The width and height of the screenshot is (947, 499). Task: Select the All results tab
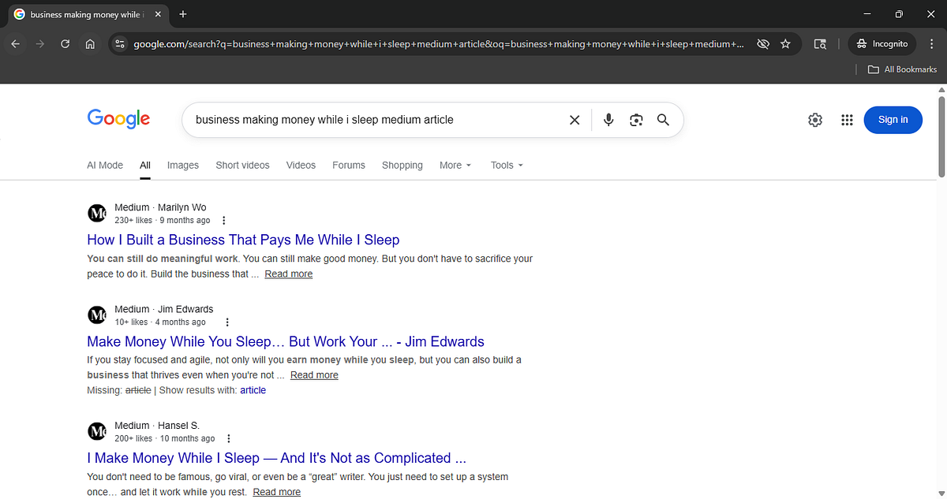tap(145, 166)
